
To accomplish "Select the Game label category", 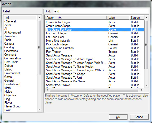I will (x=8, y=77).
